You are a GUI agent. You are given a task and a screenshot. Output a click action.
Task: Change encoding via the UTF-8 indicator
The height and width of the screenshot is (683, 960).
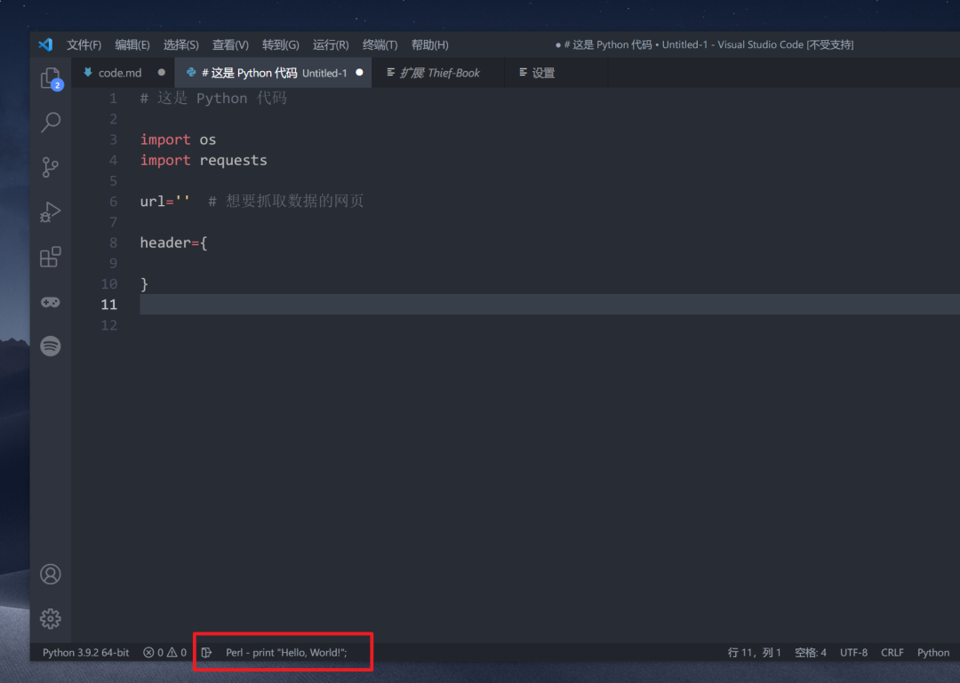[x=853, y=651]
